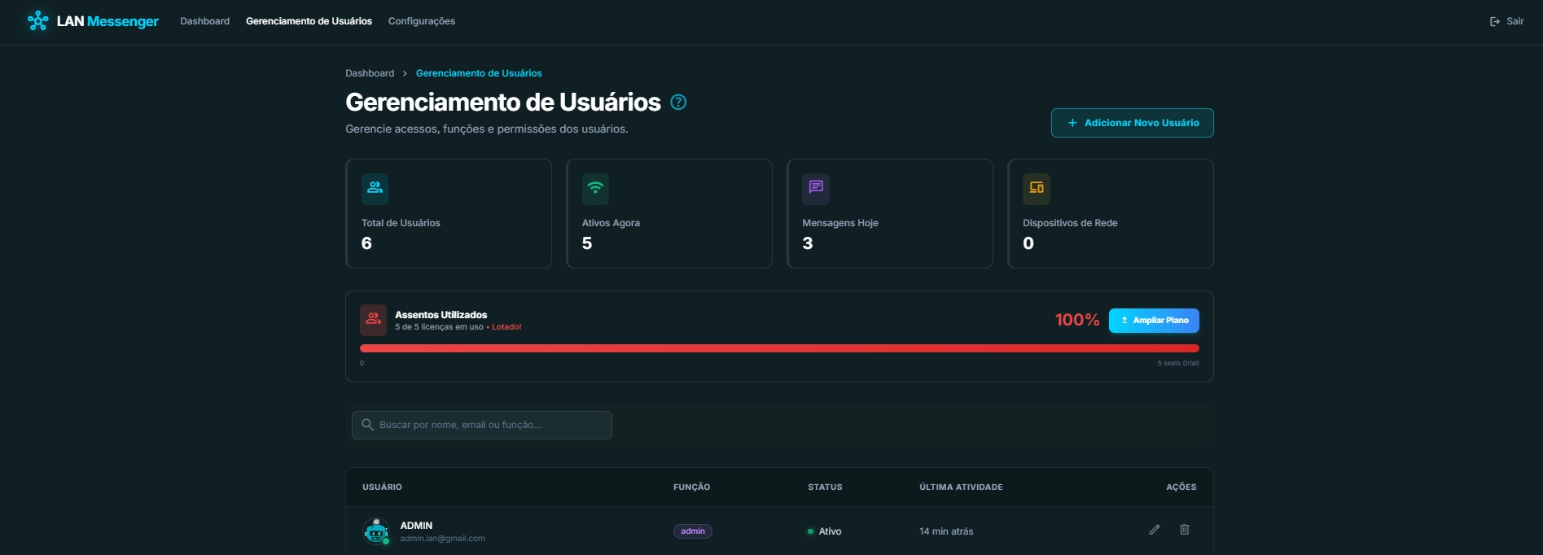Click the ADMIN user avatar
Screen dimensions: 1543x555
[x=376, y=531]
